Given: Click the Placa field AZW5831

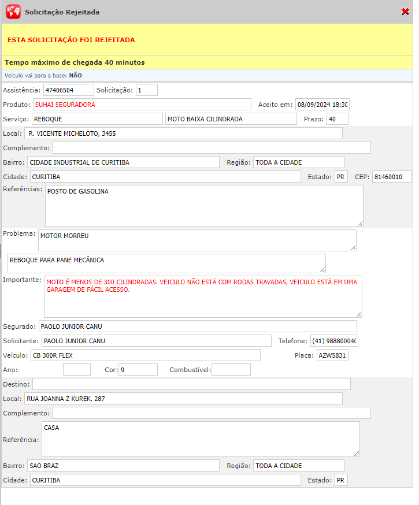Looking at the screenshot, I should pos(332,355).
